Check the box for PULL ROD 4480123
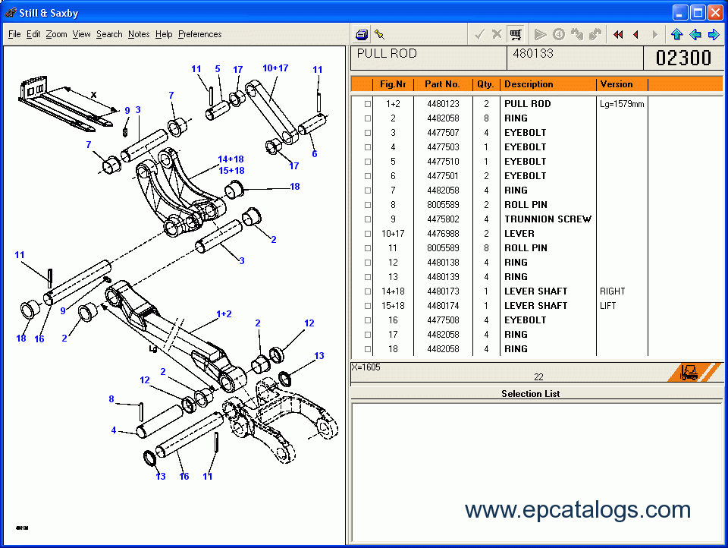 point(368,104)
